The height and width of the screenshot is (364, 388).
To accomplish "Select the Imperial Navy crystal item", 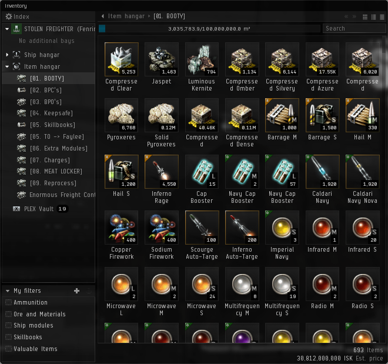I will pyautogui.click(x=282, y=228).
